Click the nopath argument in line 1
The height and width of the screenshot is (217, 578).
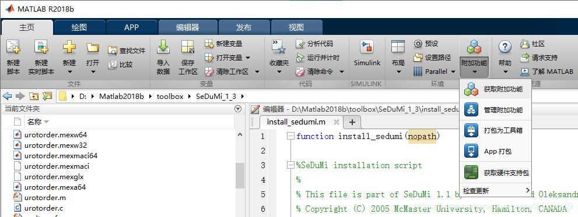pyautogui.click(x=422, y=137)
